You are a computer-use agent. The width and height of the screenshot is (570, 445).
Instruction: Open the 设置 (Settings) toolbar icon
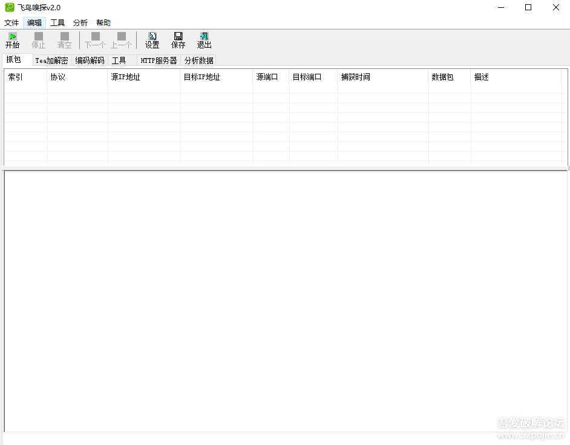click(x=152, y=40)
